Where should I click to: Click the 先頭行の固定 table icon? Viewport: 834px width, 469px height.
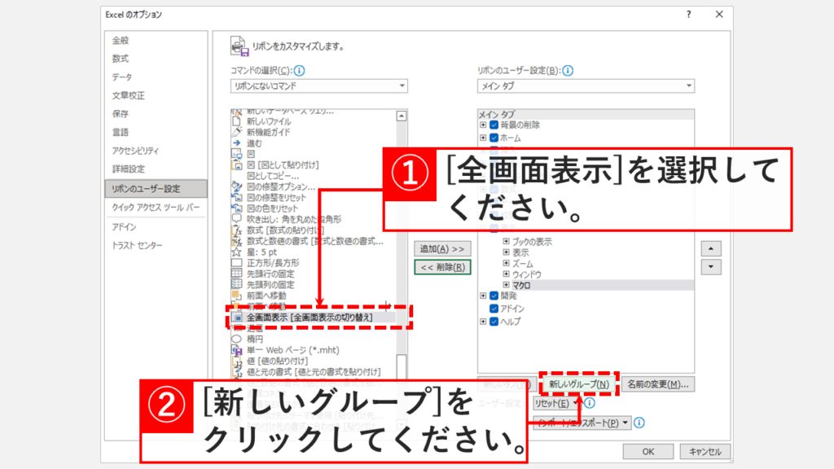click(237, 274)
